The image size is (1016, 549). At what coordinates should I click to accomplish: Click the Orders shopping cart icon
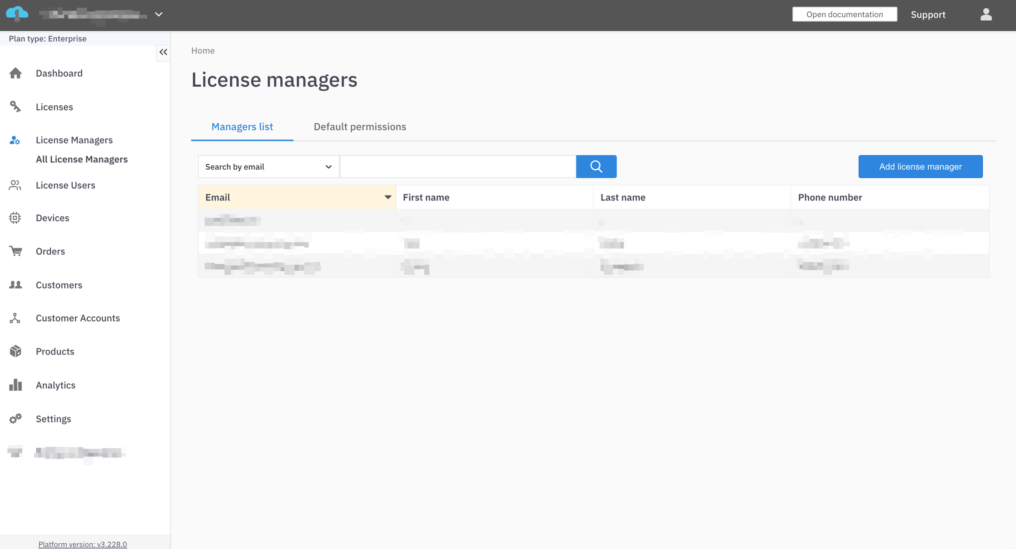click(x=15, y=251)
